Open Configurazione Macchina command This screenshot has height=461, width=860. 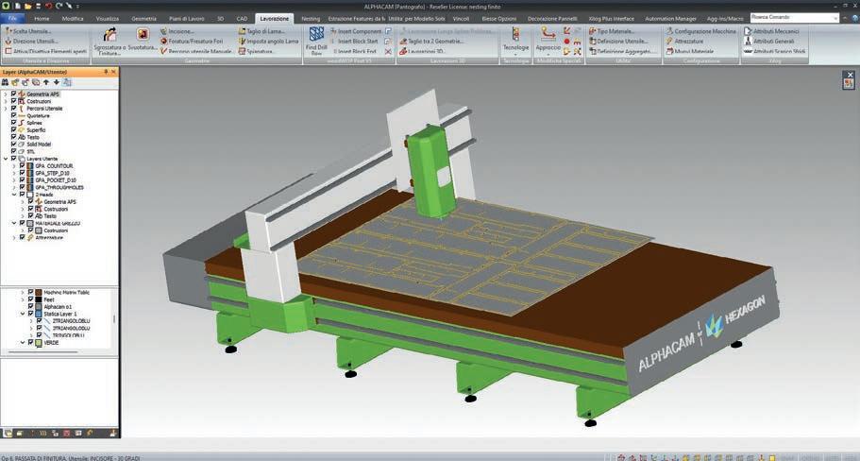pos(701,31)
